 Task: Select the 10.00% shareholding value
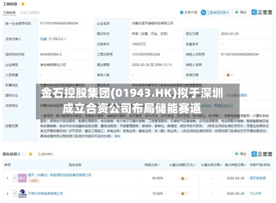tap(158, 194)
